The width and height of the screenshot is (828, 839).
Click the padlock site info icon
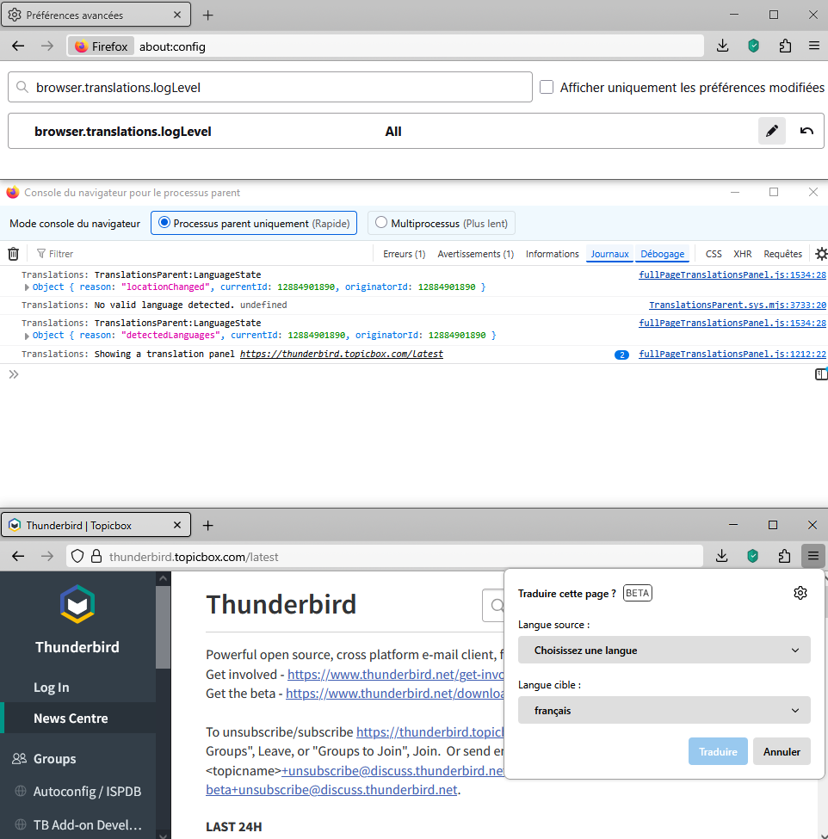[x=96, y=557]
